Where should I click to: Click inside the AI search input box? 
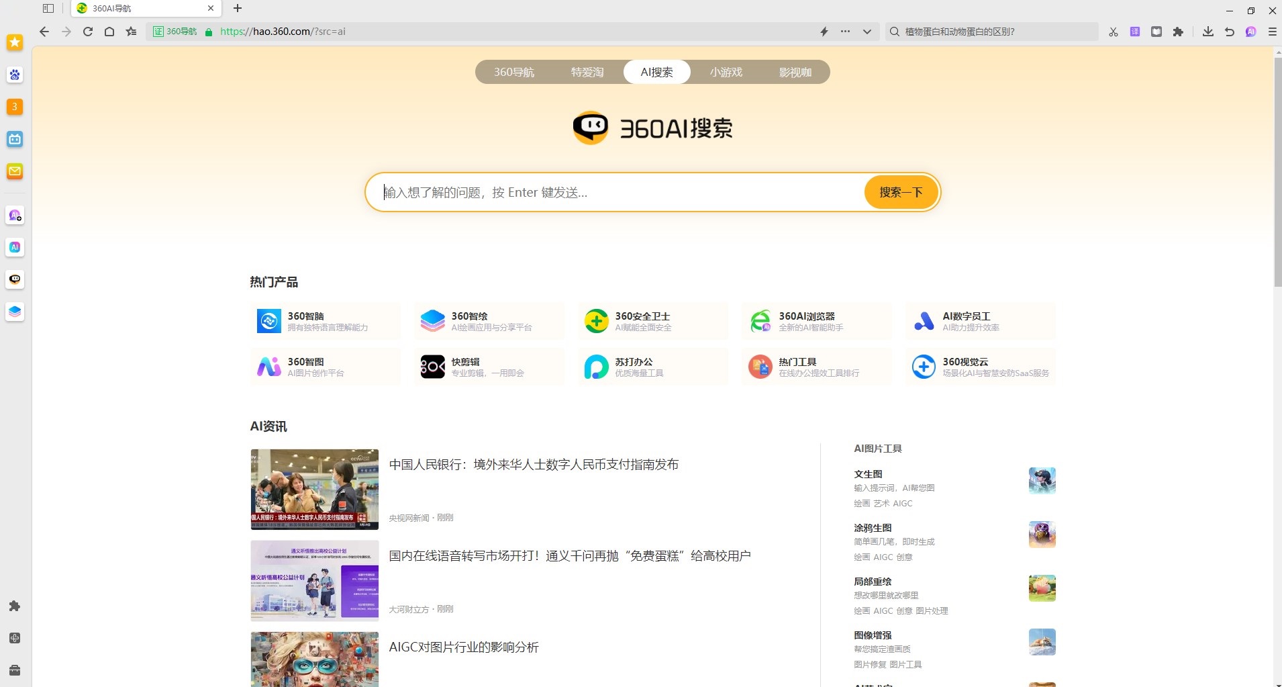(x=604, y=192)
